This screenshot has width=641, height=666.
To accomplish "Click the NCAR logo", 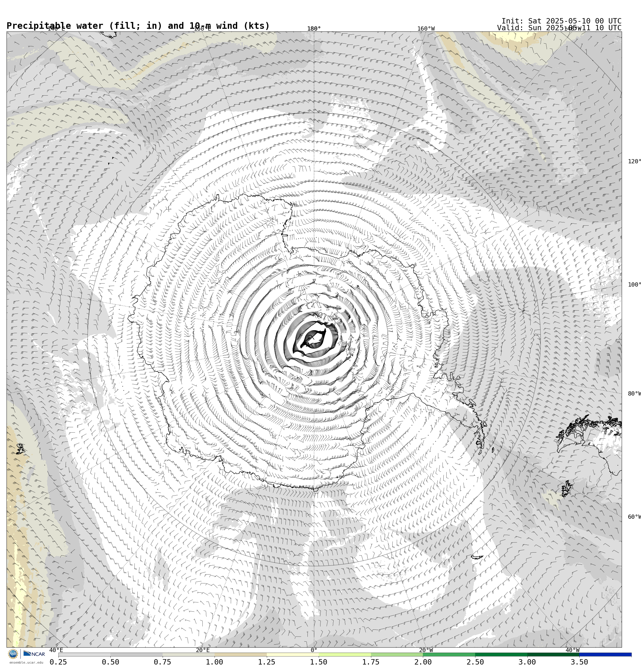I will (x=34, y=654).
